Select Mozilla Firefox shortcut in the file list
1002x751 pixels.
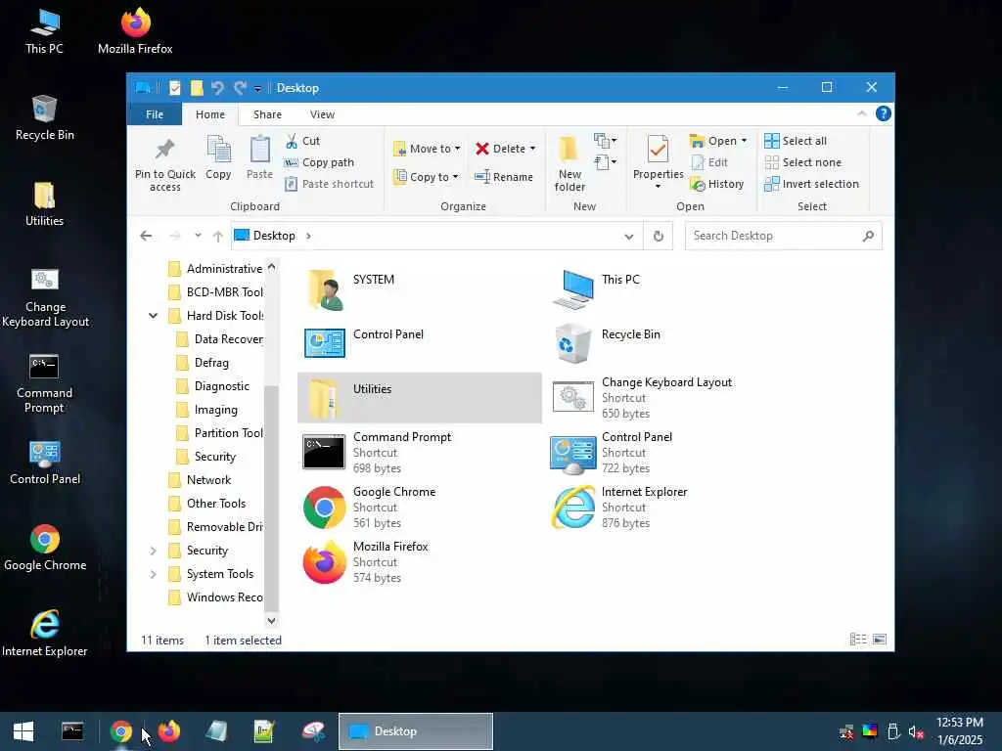[x=419, y=562]
